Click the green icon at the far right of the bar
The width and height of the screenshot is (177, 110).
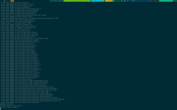[176, 1]
